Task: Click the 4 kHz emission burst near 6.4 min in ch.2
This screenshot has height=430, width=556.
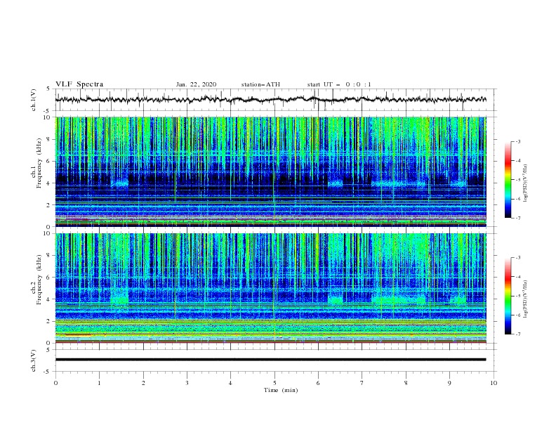Action: click(336, 301)
